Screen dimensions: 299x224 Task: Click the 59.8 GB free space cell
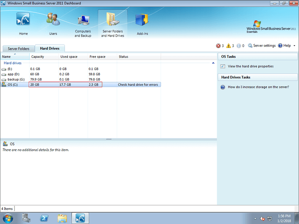(x=94, y=74)
